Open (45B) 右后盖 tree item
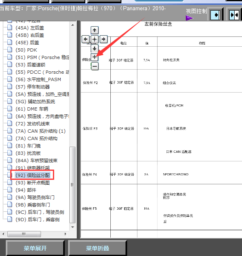Screen dimensions: 242x256 (x=30, y=35)
